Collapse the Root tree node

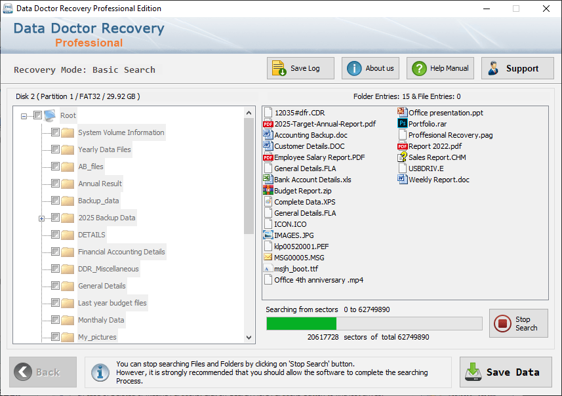point(24,116)
